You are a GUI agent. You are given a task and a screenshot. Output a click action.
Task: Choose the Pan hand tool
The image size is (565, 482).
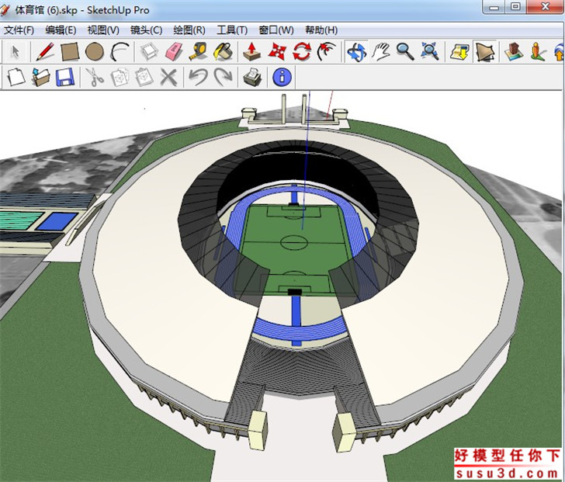[x=381, y=51]
